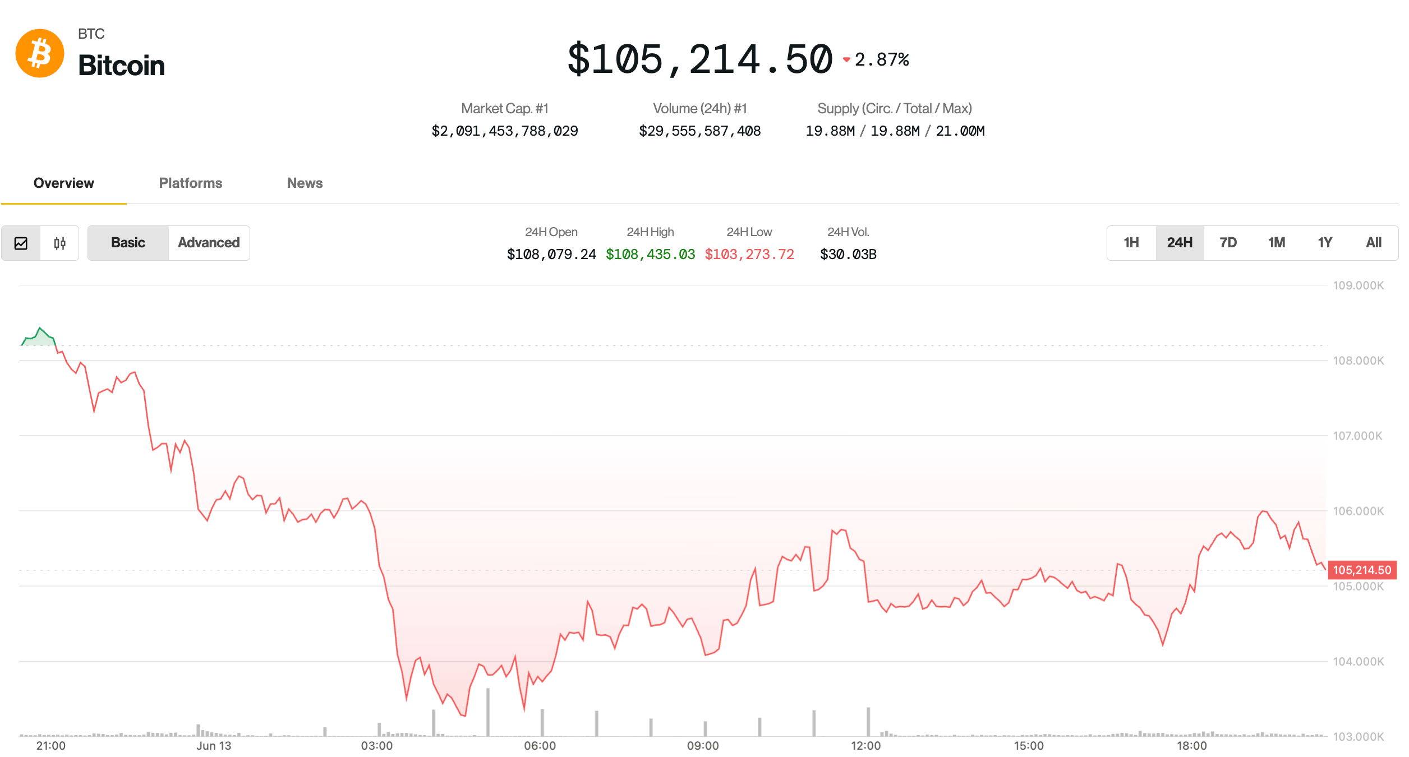The image size is (1409, 757).
Task: Toggle Advanced chart mode
Action: tap(208, 242)
